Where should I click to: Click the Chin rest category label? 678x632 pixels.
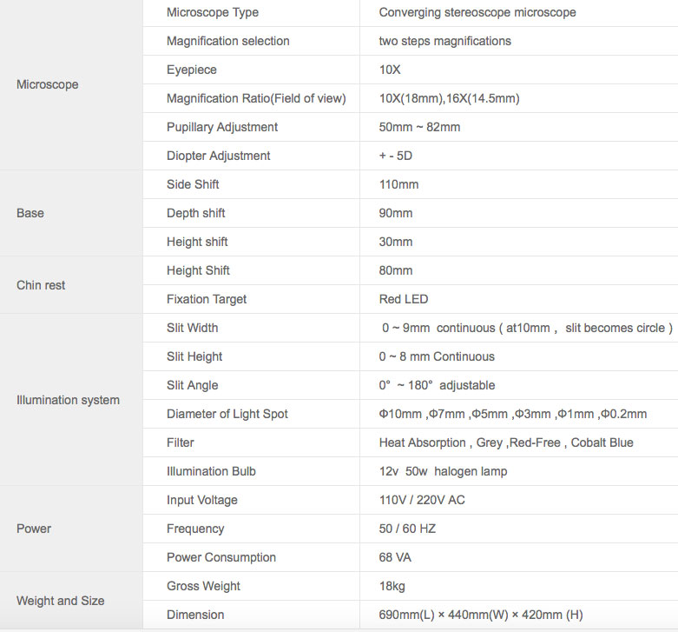[x=41, y=285]
